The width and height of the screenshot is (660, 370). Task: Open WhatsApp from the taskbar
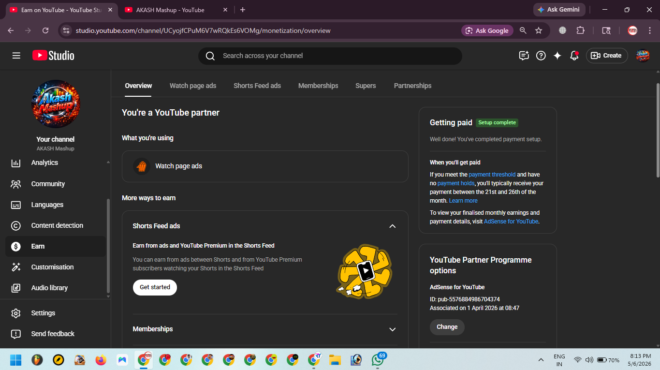coord(378,359)
